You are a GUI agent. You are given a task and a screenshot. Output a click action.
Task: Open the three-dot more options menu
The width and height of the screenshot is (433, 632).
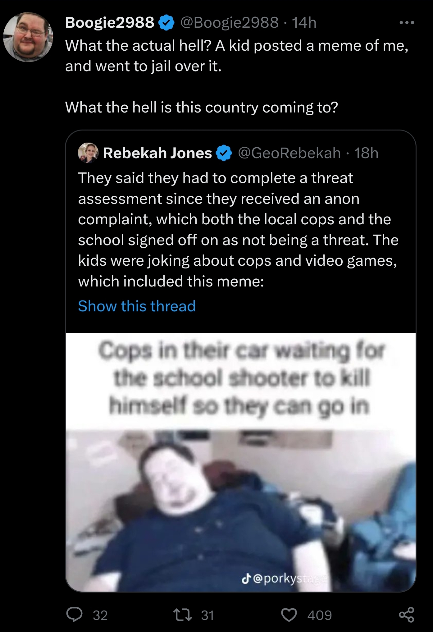pos(407,23)
